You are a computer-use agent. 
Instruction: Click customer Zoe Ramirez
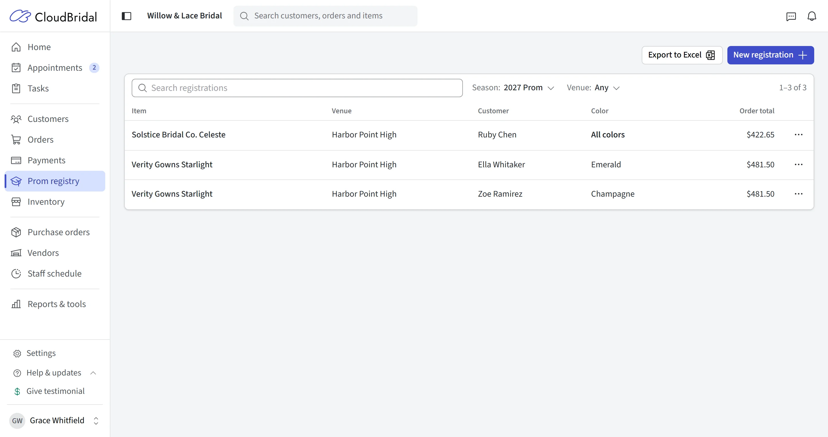pyautogui.click(x=500, y=194)
